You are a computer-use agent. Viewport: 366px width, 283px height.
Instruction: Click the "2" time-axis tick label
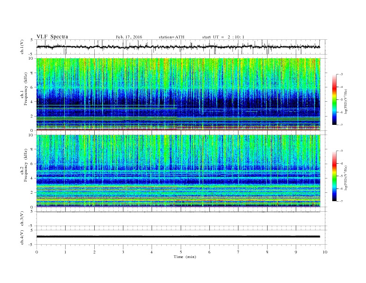(94, 252)
